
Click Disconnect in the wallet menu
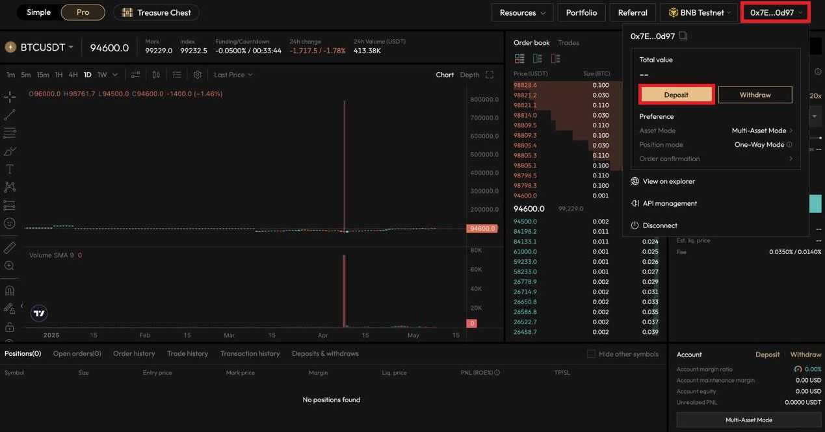point(659,225)
